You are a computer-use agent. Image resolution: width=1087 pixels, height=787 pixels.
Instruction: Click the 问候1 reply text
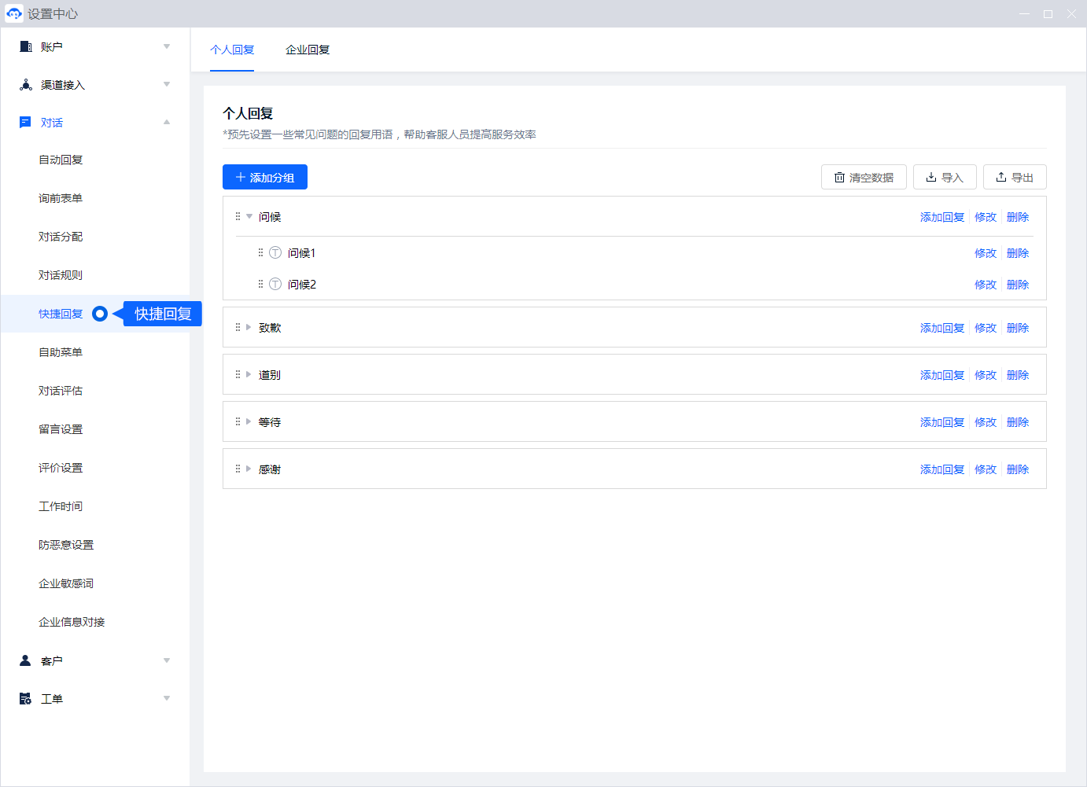coord(301,253)
